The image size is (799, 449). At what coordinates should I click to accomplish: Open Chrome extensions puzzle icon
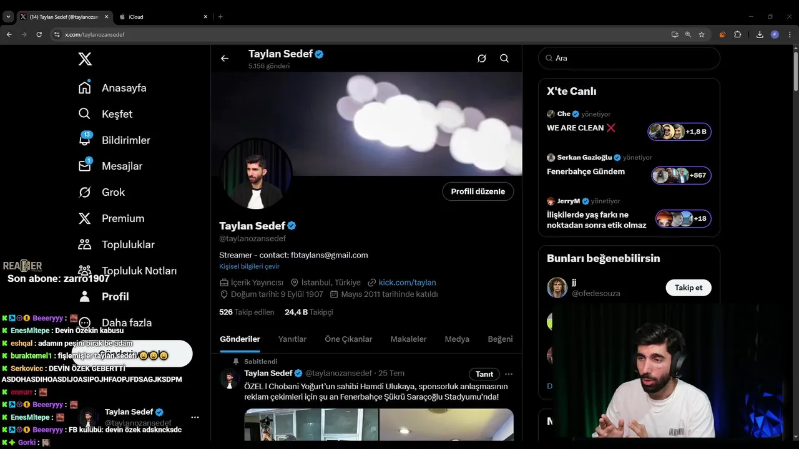tap(737, 35)
